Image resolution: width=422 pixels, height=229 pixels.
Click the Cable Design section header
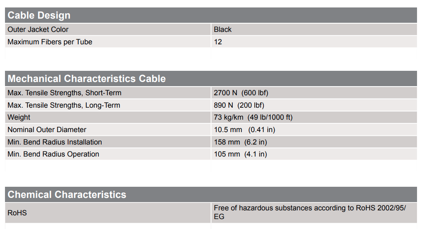coord(39,16)
